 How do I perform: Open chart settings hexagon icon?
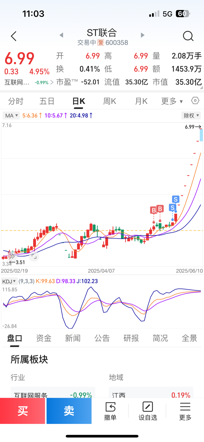[195, 101]
